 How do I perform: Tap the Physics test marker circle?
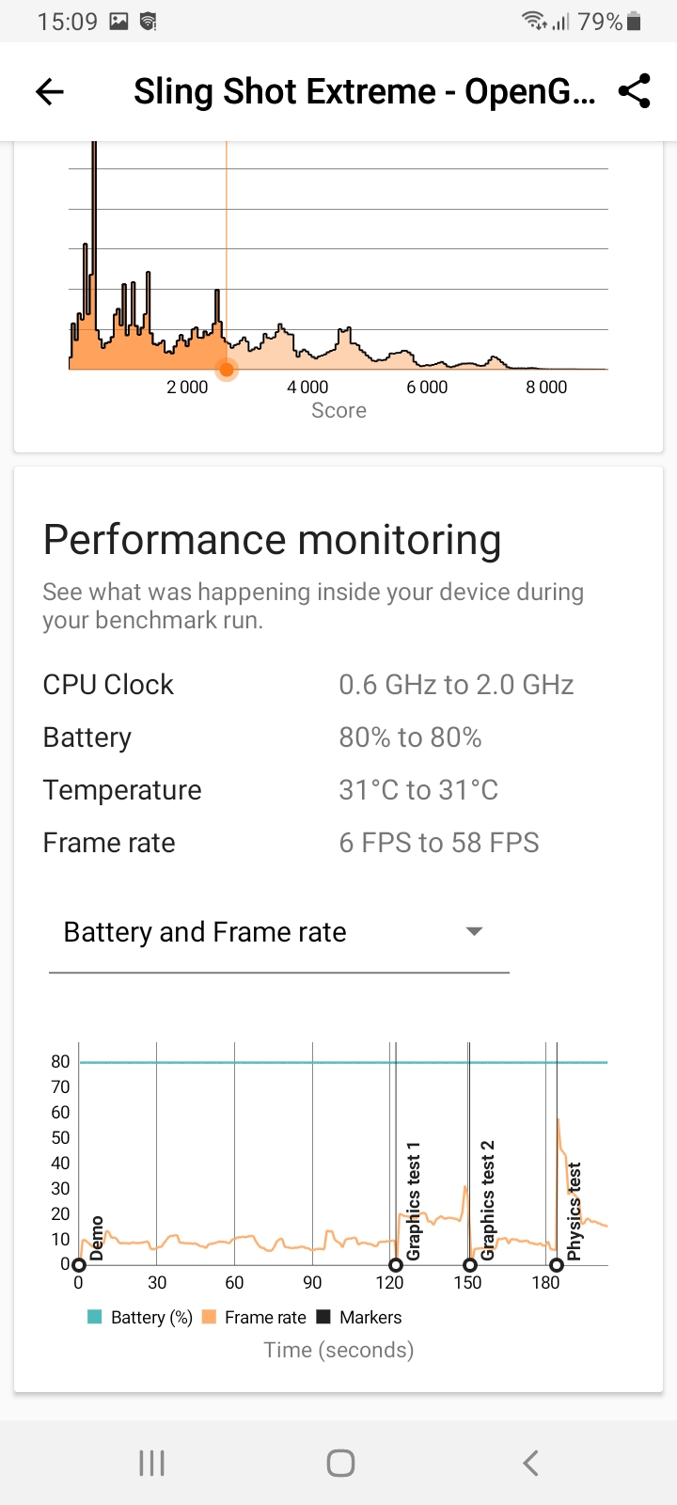pos(557,1265)
